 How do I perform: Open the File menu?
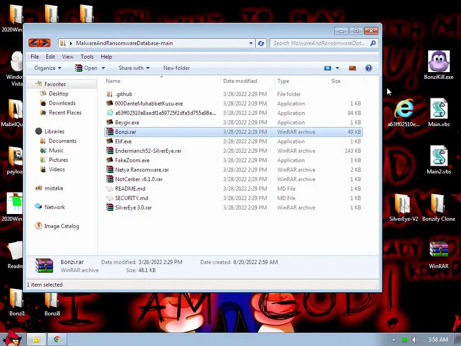35,57
